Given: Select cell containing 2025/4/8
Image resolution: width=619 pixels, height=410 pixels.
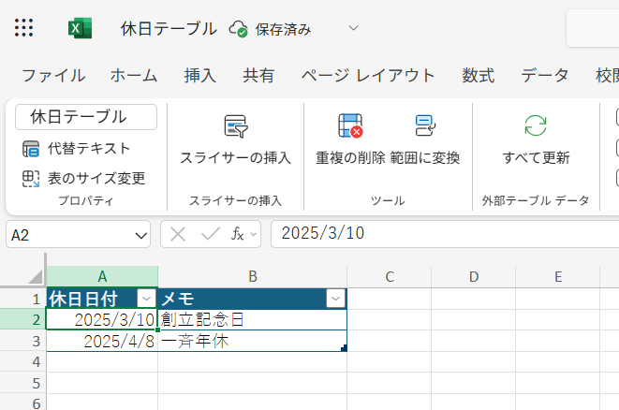Looking at the screenshot, I should pos(102,341).
